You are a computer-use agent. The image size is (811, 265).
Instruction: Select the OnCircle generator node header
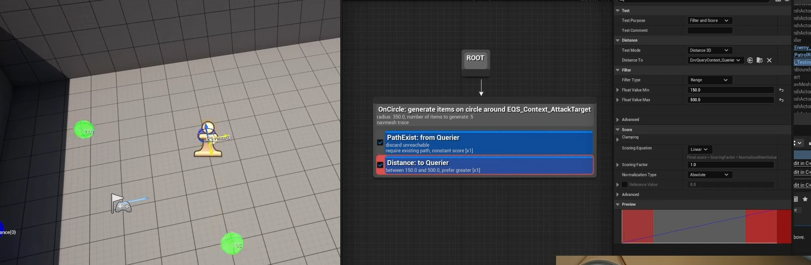(484, 110)
